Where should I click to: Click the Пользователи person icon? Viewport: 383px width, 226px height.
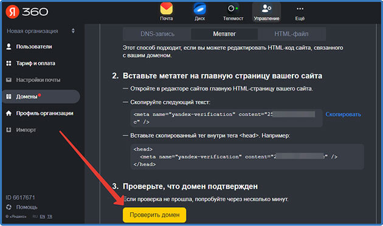click(9, 47)
